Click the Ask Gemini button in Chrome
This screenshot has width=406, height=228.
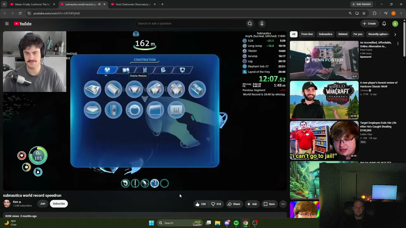pos(361,4)
